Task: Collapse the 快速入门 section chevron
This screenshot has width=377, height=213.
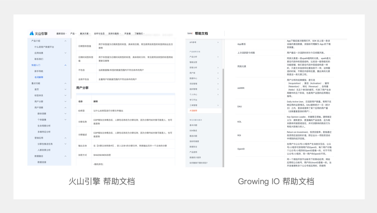Action: coord(65,65)
